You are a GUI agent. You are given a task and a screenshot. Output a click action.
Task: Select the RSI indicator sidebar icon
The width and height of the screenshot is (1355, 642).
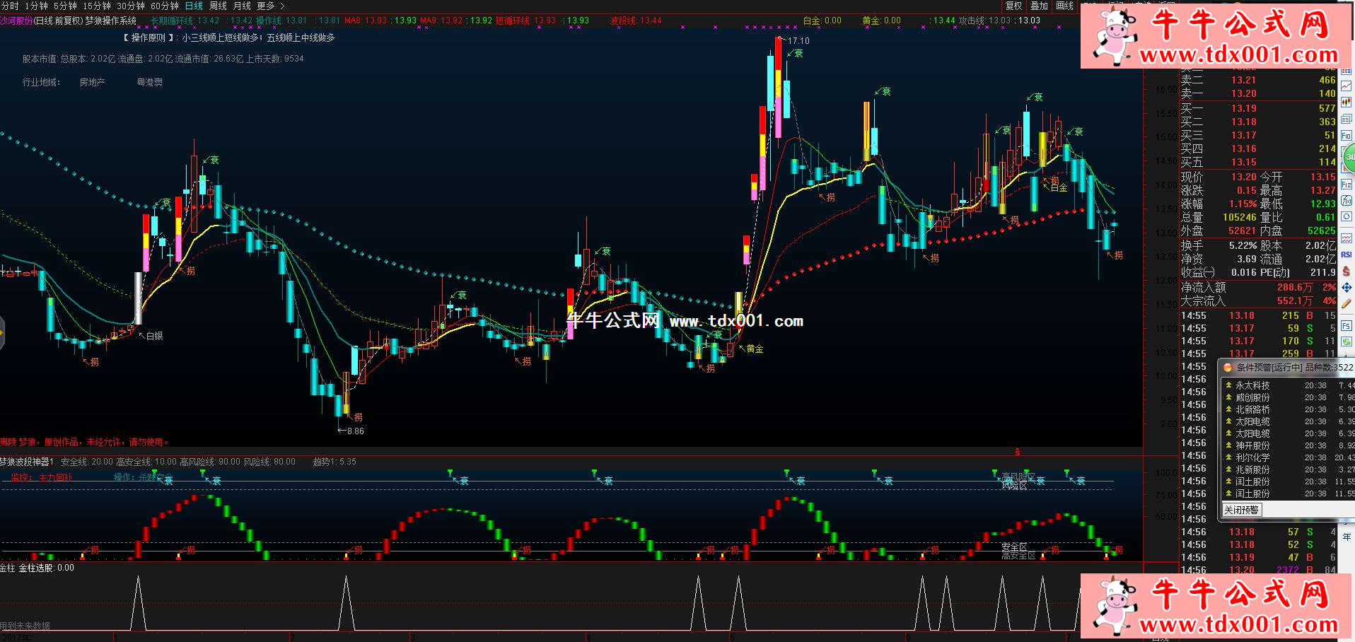pos(1347,255)
